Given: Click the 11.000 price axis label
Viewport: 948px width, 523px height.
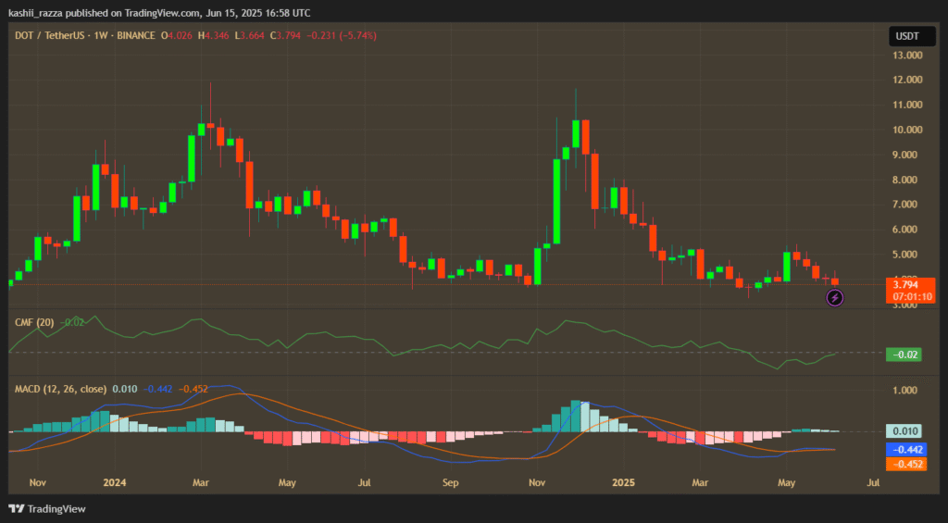Looking at the screenshot, I should click(907, 105).
